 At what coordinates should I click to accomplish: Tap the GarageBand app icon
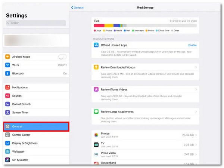96,163
